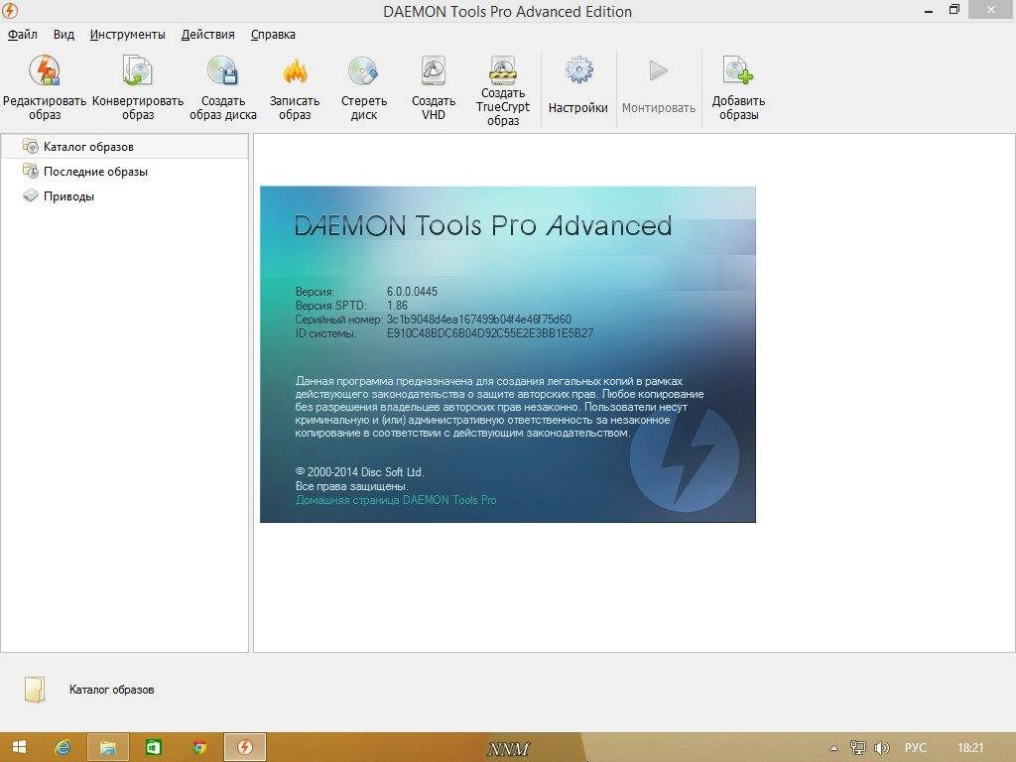1016x762 pixels.
Task: Select Создать образ диска icon
Action: pos(223,71)
